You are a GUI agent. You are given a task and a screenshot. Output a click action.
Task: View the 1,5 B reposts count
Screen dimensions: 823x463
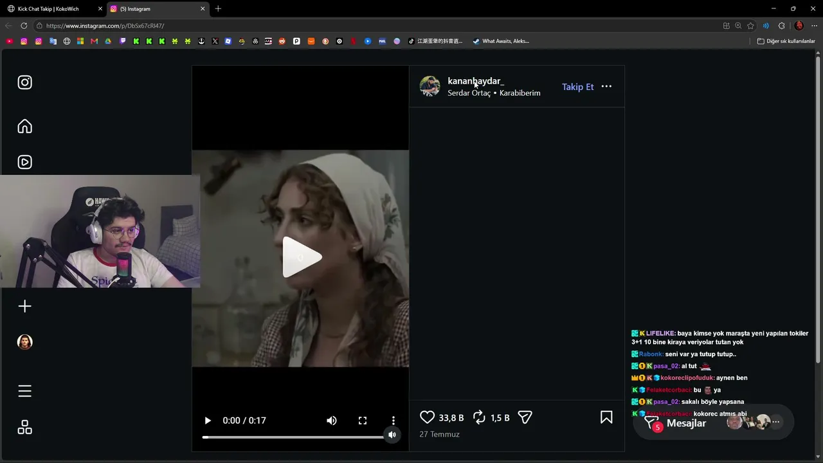click(x=500, y=418)
